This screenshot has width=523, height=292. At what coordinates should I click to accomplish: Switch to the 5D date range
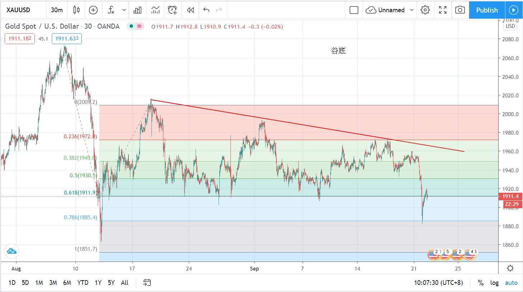click(25, 283)
